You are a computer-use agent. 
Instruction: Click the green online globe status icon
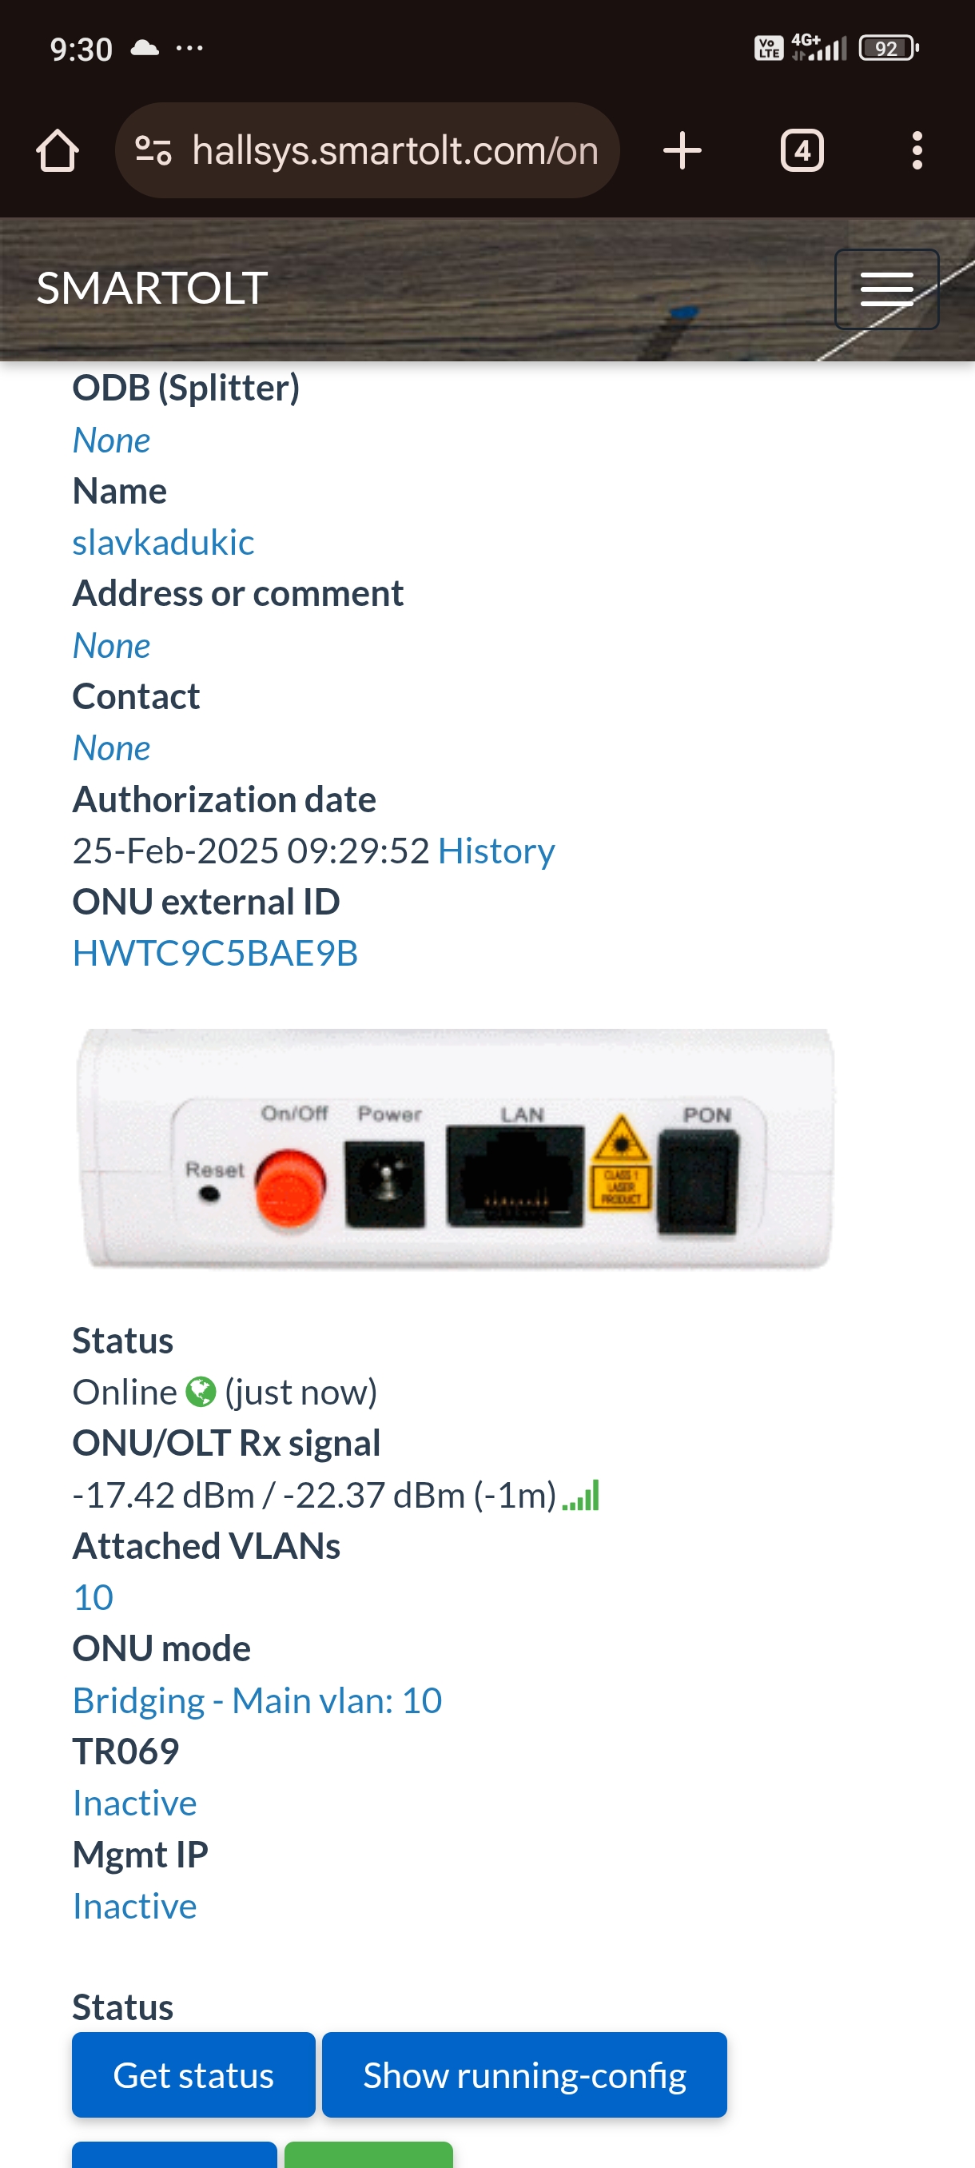click(201, 1392)
